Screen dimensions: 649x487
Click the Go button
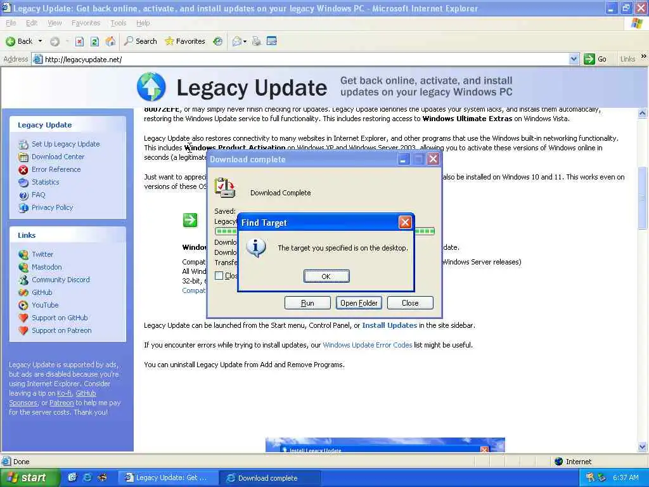(x=596, y=59)
